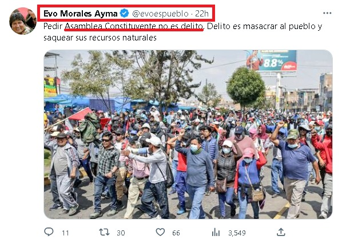The width and height of the screenshot is (342, 248).
Task: Enlarge the protest march photo
Action: [188, 135]
